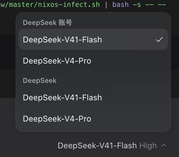
Task: Click the 账号 characters in the first header
Action: (65, 22)
